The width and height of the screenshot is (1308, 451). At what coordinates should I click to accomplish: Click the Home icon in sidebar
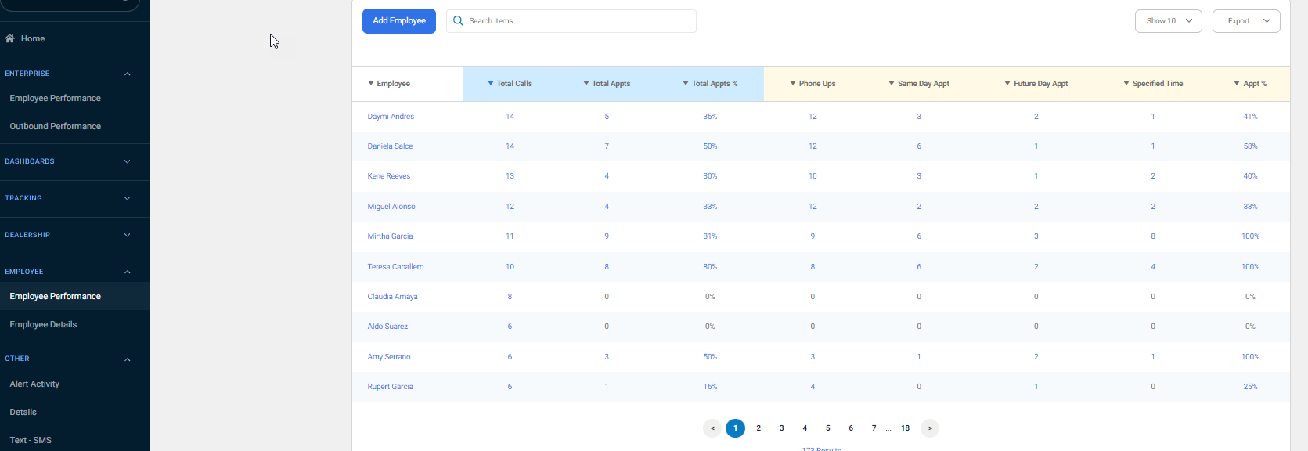click(10, 38)
